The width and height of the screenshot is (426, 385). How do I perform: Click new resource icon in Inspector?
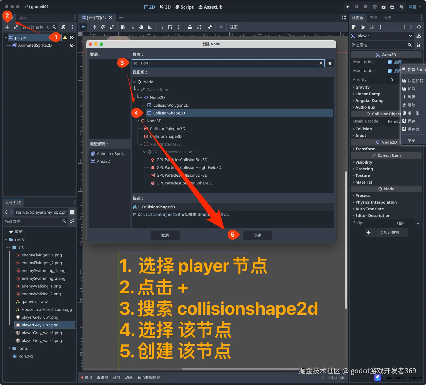[x=354, y=27]
